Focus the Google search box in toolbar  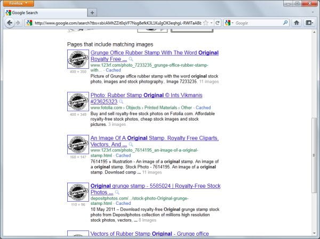tap(258, 23)
